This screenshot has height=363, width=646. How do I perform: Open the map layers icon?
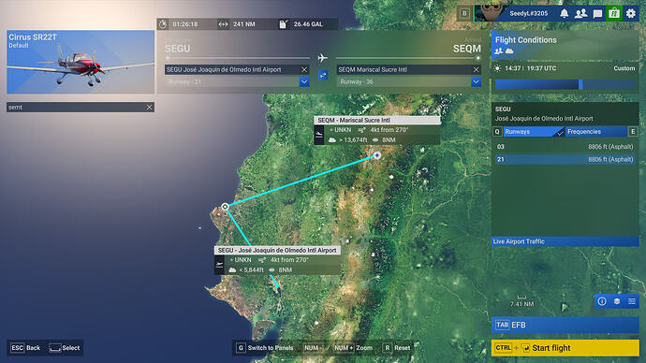click(617, 301)
